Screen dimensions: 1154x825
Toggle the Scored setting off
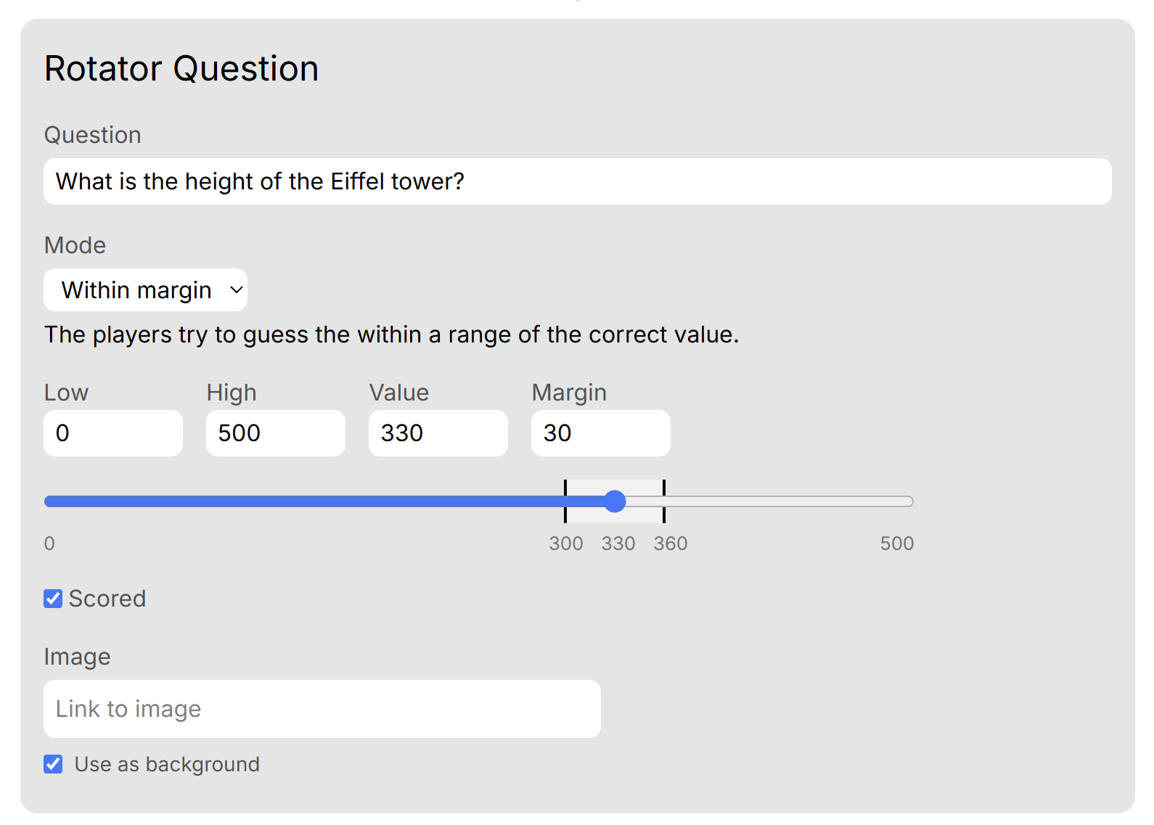click(52, 598)
